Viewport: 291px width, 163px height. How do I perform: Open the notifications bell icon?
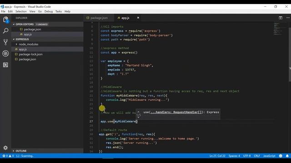287,156
